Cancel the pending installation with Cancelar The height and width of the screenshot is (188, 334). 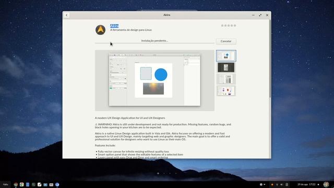click(x=226, y=41)
